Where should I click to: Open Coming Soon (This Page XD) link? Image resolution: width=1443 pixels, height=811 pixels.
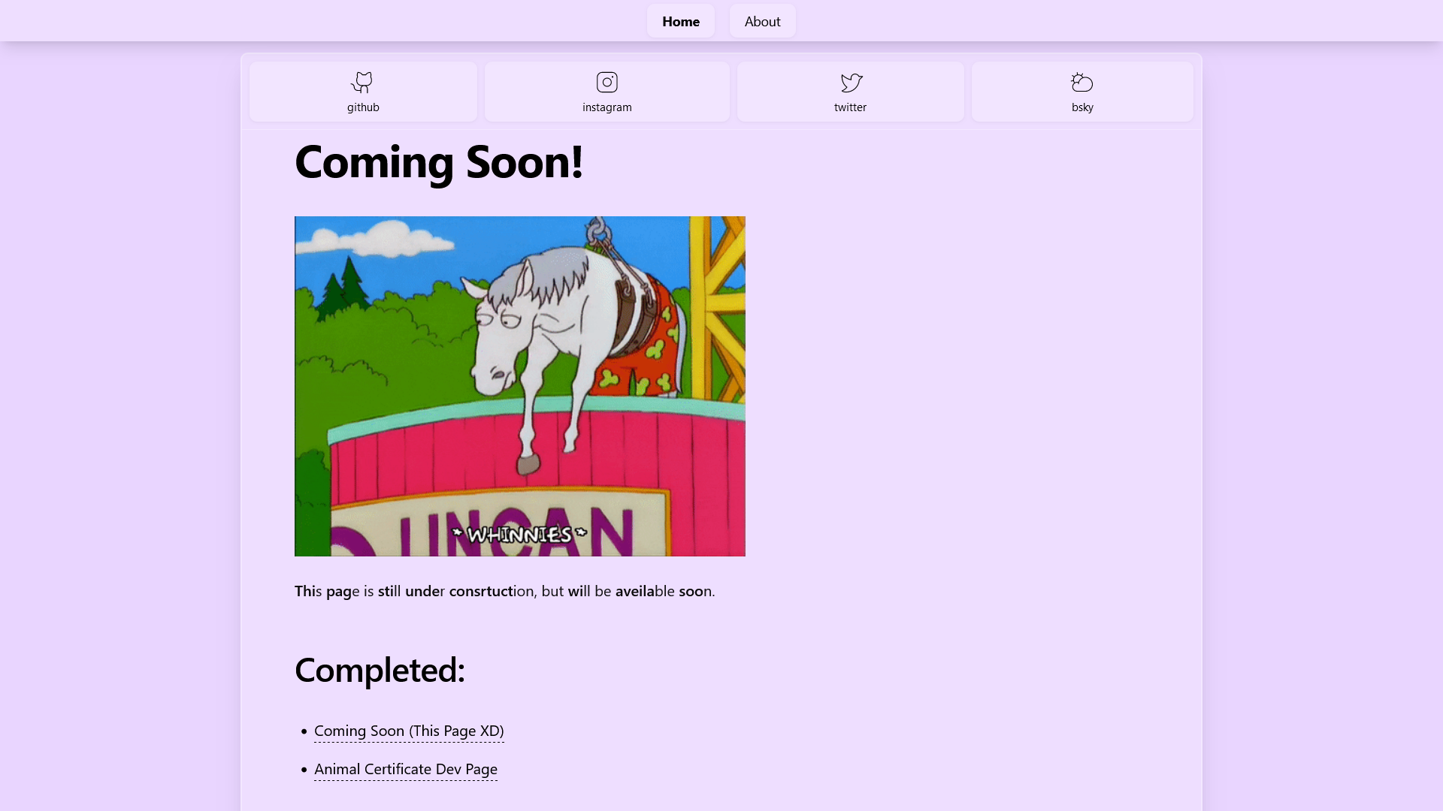[409, 731]
